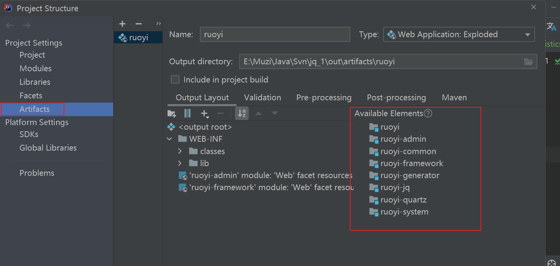
Task: Open the artifact Type dropdown
Action: pos(459,34)
